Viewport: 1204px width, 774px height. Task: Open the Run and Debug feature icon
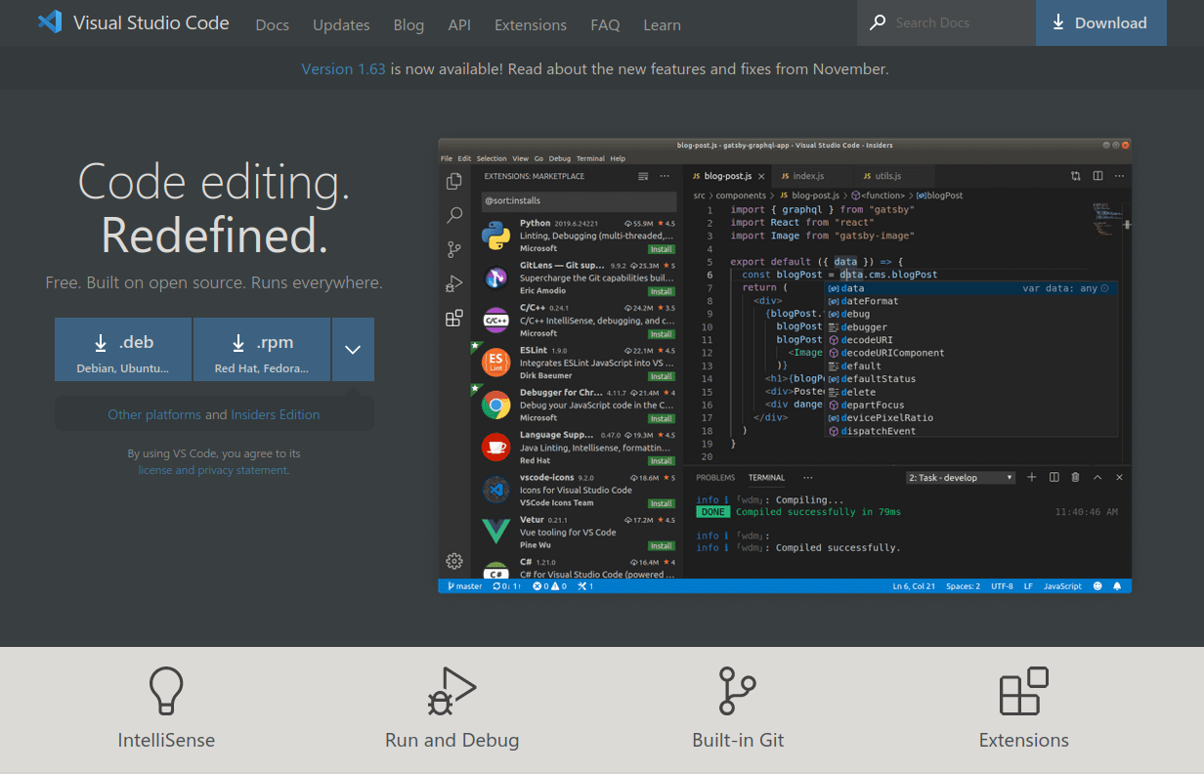(x=451, y=692)
